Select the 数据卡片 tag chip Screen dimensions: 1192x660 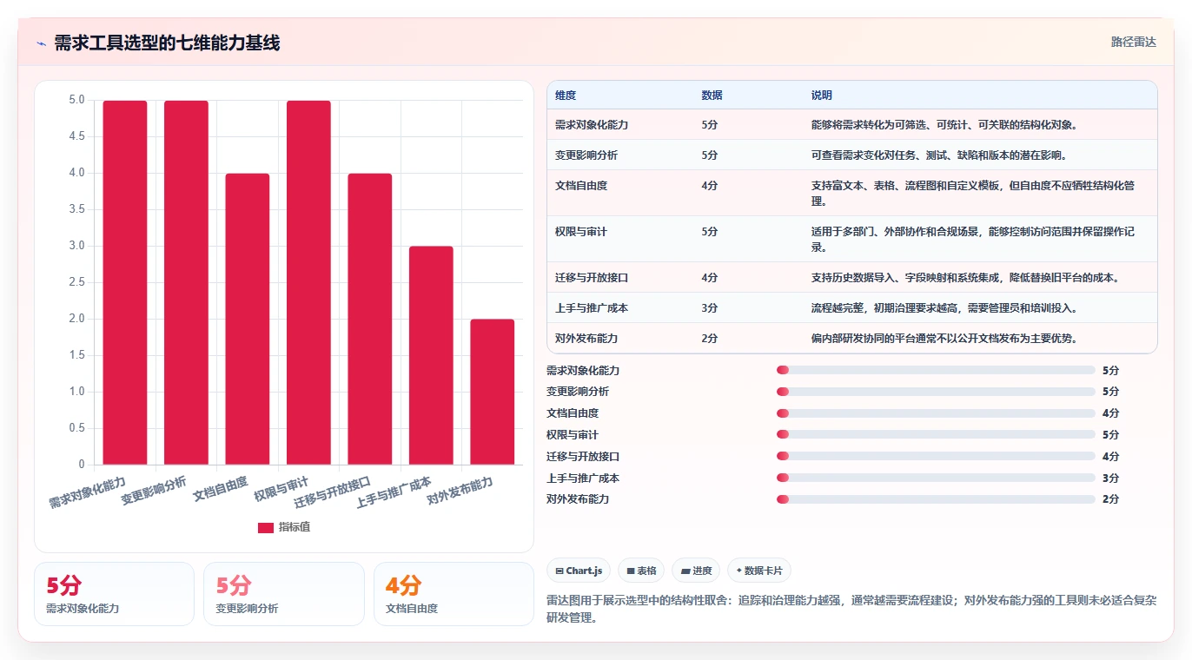click(759, 571)
